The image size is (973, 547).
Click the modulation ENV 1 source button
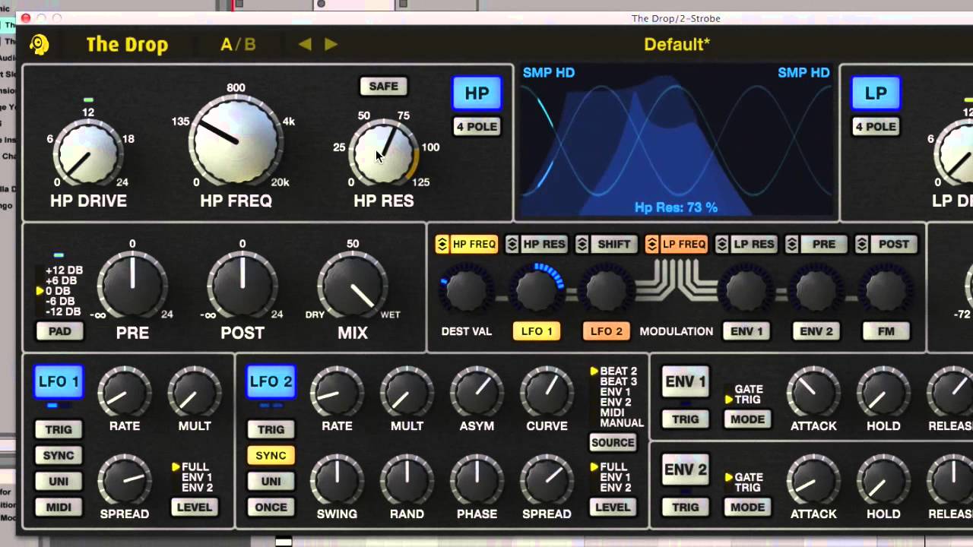coord(746,331)
